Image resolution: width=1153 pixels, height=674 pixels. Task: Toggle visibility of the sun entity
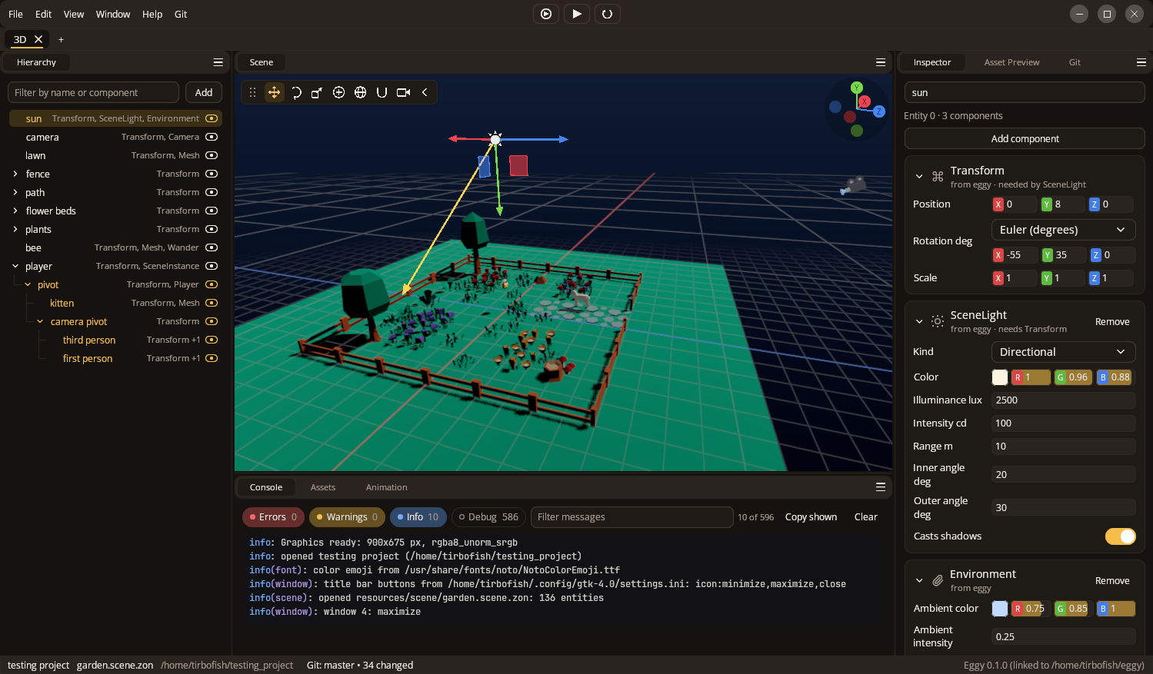coord(212,118)
